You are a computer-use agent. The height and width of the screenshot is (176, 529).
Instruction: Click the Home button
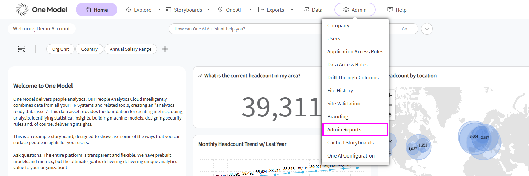(96, 10)
